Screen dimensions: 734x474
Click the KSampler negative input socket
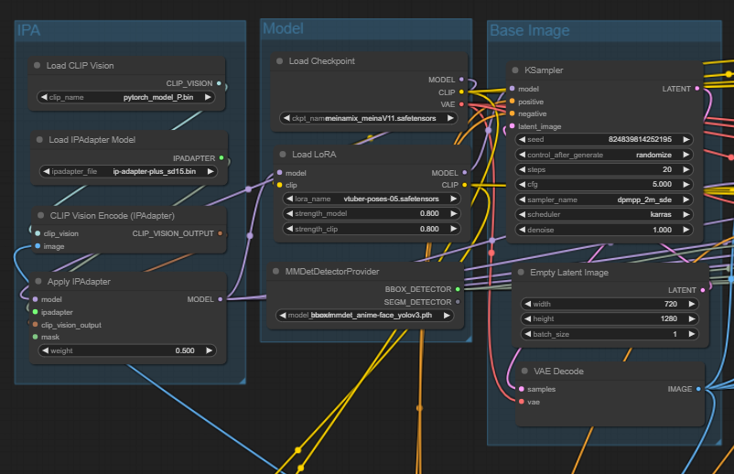[x=513, y=113]
